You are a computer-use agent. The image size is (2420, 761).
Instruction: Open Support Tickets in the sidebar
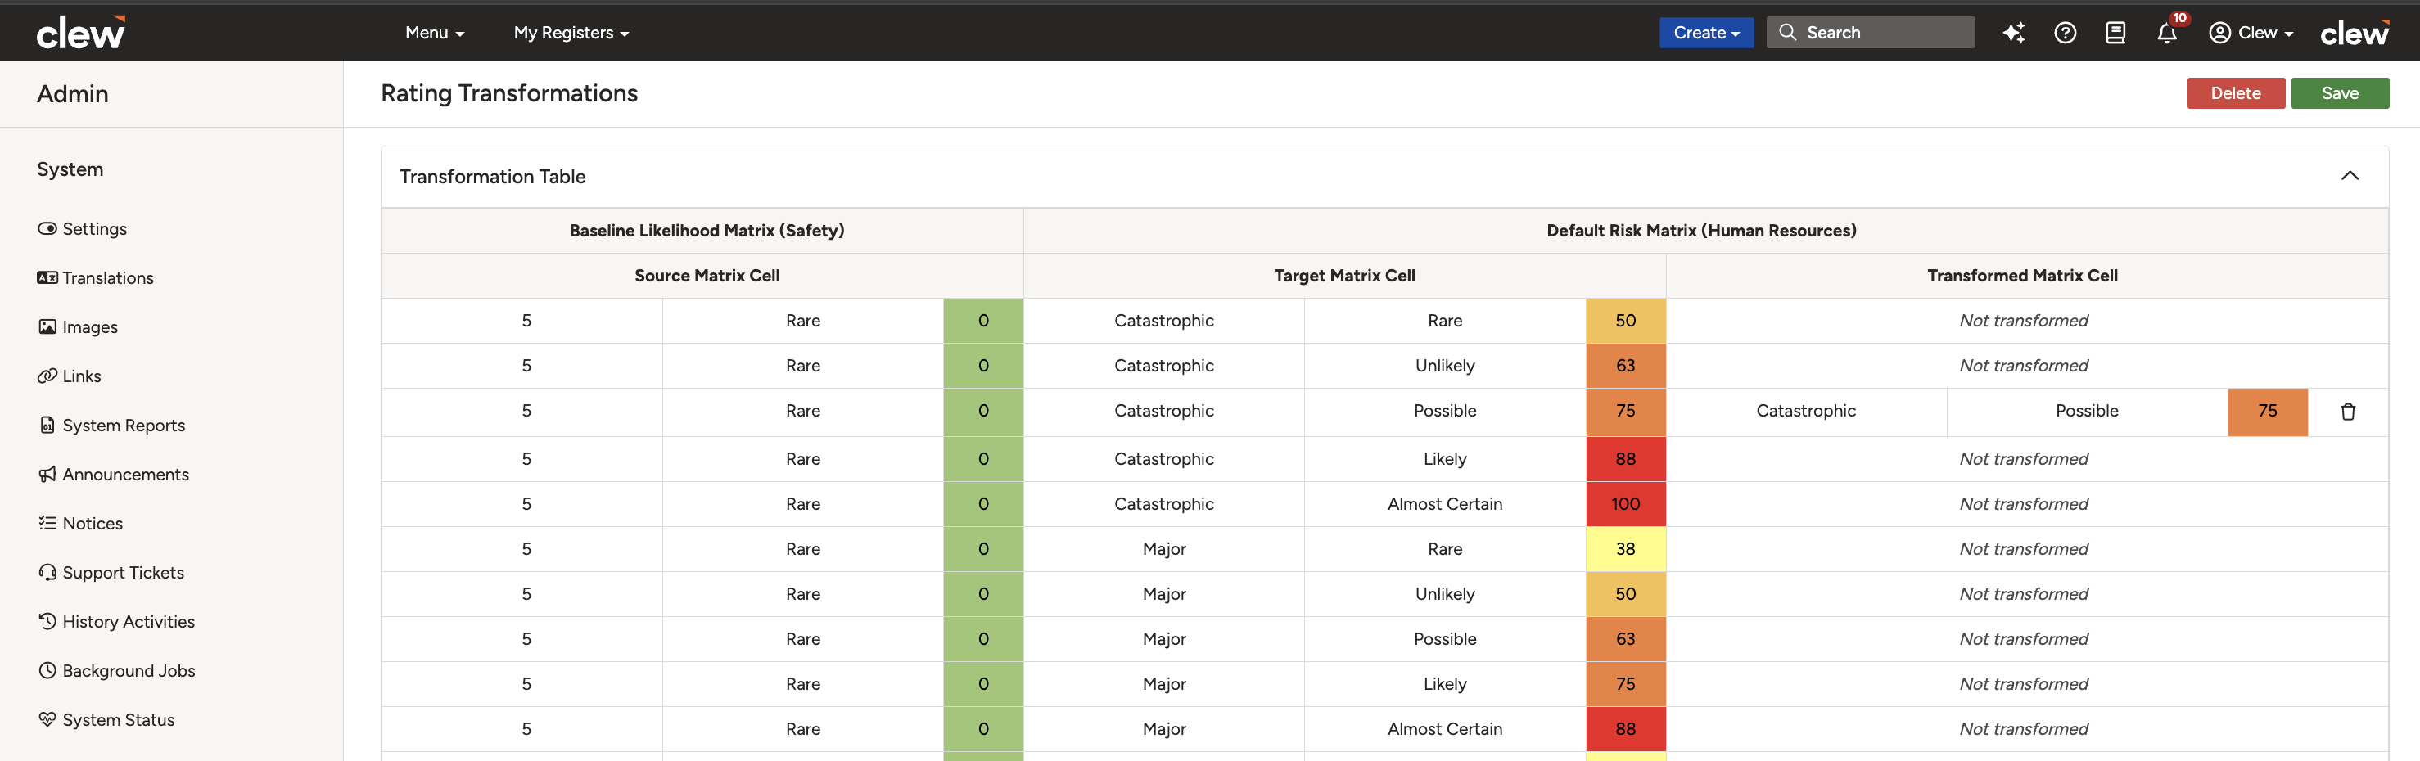click(123, 572)
